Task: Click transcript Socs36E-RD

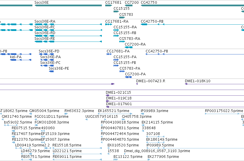Action: pyautogui.click(x=45, y=33)
